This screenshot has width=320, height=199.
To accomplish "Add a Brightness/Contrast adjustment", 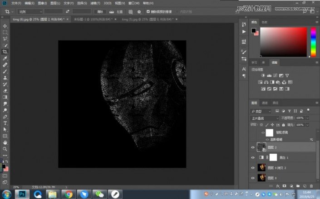I will pos(263,76).
